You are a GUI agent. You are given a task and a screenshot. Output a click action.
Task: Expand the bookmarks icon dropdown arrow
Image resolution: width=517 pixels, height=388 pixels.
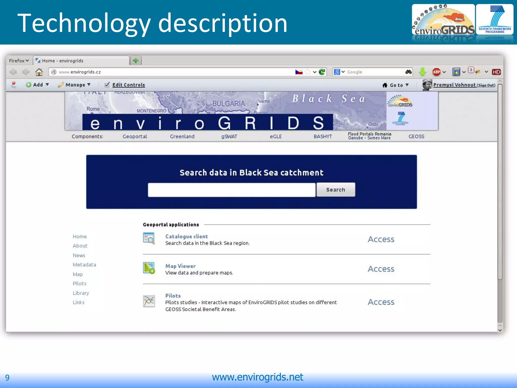click(x=464, y=72)
